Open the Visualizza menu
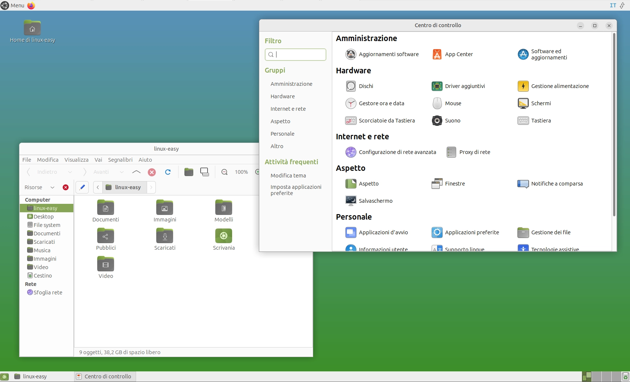Viewport: 630px width, 382px height. (x=76, y=159)
